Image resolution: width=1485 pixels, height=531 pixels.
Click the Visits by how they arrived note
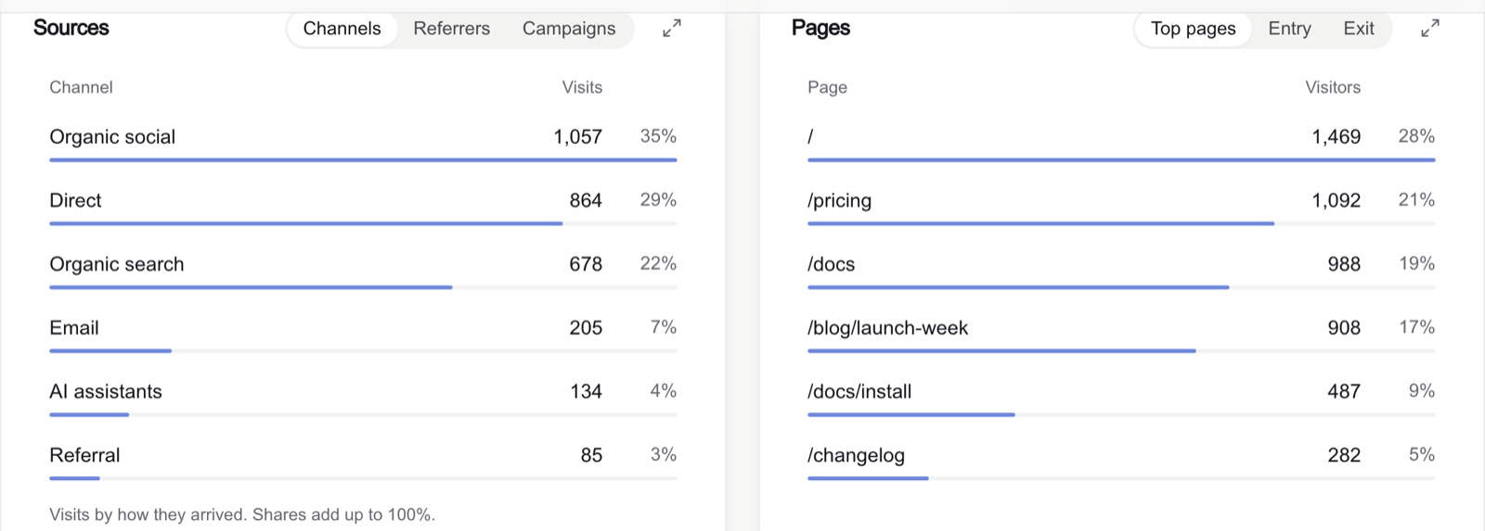[242, 514]
